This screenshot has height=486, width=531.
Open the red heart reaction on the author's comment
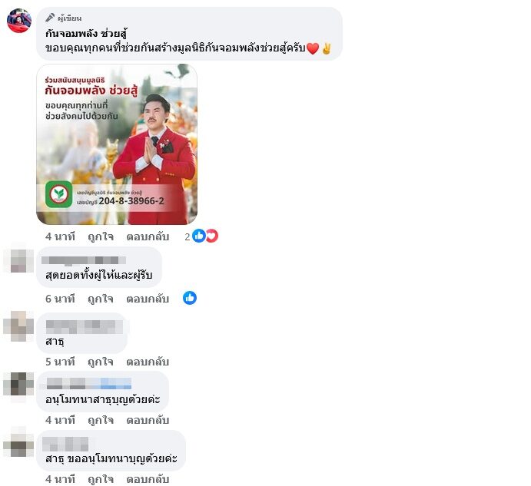(x=212, y=236)
